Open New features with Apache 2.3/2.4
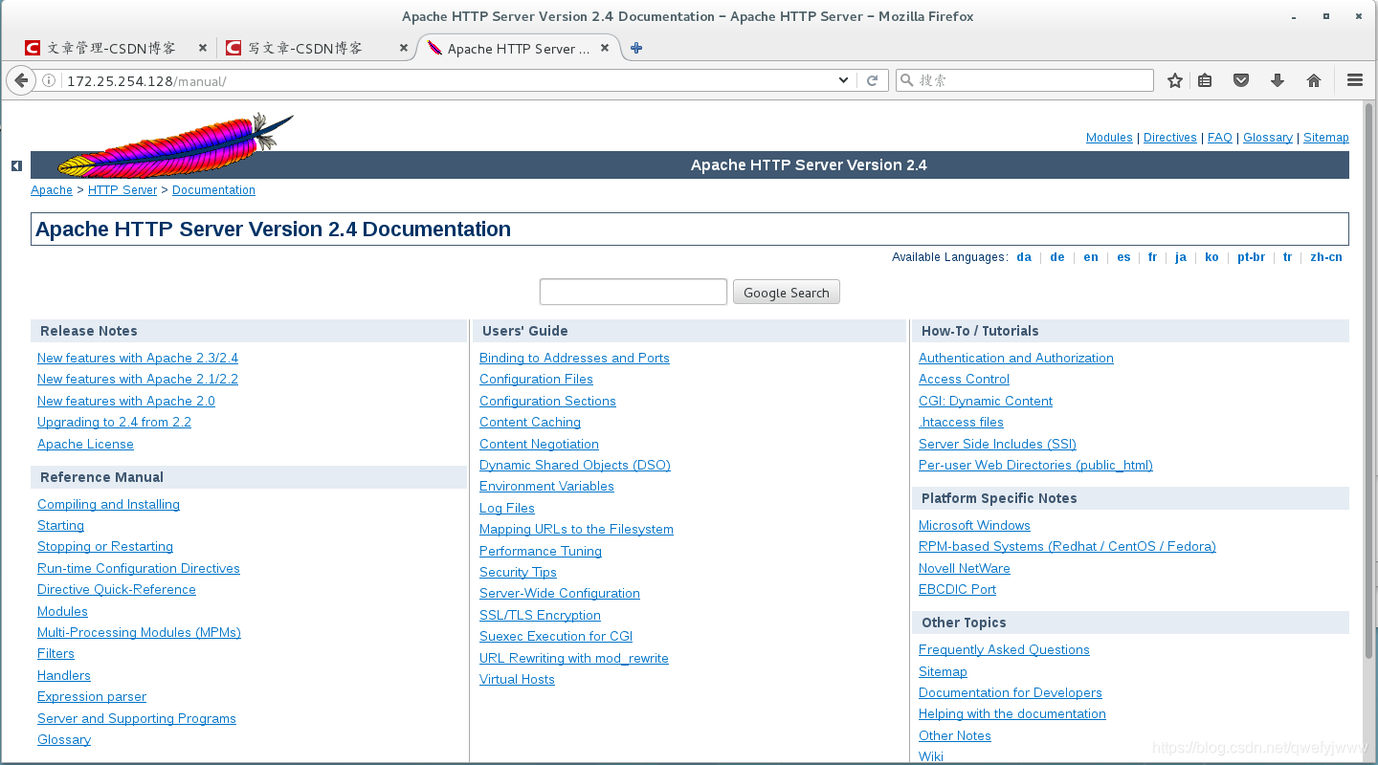The width and height of the screenshot is (1378, 765). (138, 358)
